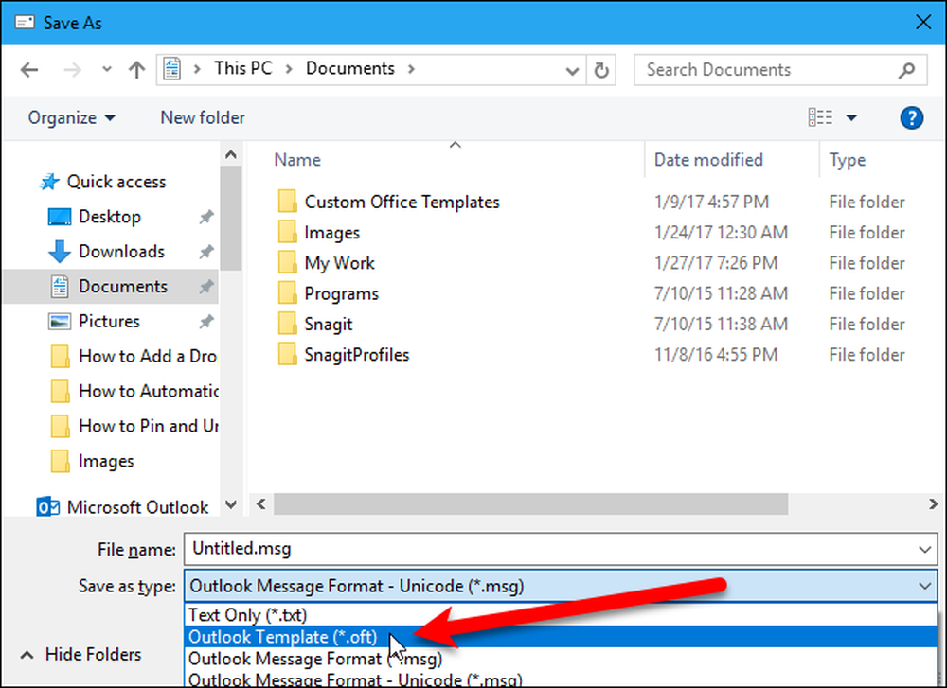Viewport: 947px width, 688px height.
Task: Go up one folder level arrow
Action: (x=137, y=70)
